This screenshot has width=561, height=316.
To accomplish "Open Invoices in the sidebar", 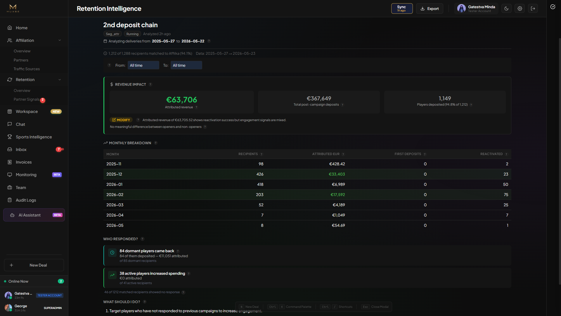I will pos(34,162).
